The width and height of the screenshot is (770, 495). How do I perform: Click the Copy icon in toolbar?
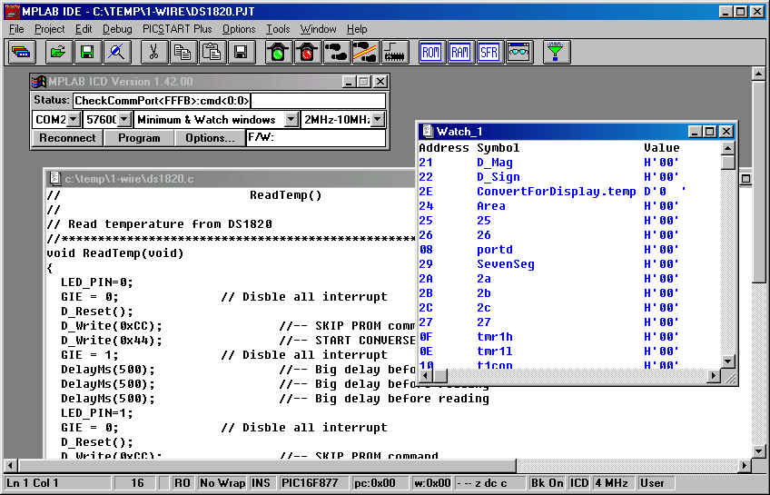point(183,52)
